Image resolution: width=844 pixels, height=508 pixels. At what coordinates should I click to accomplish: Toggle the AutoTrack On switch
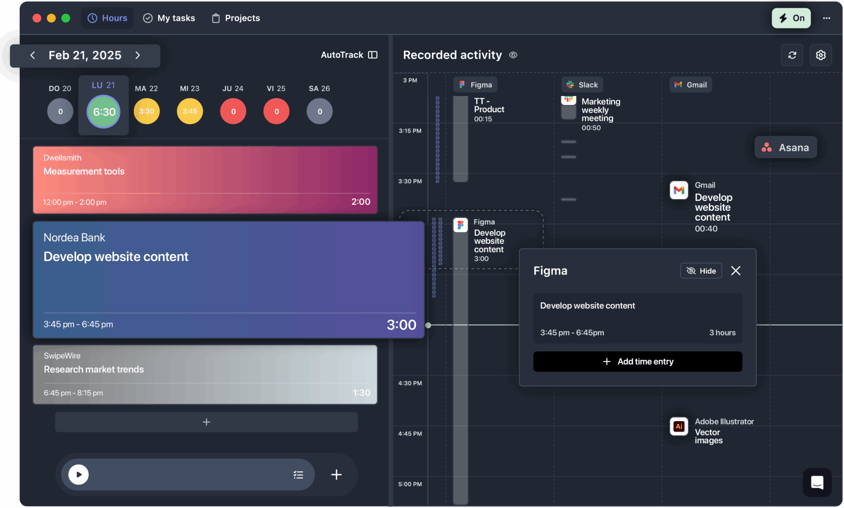(791, 18)
